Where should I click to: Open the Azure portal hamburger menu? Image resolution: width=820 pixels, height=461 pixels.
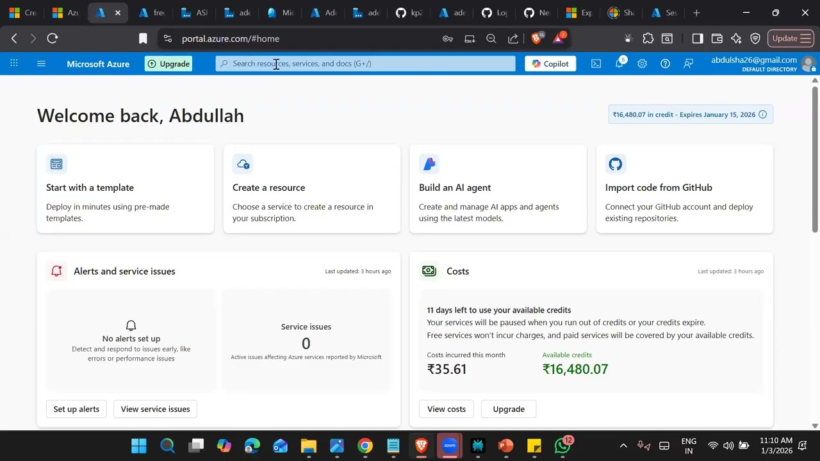click(x=41, y=63)
